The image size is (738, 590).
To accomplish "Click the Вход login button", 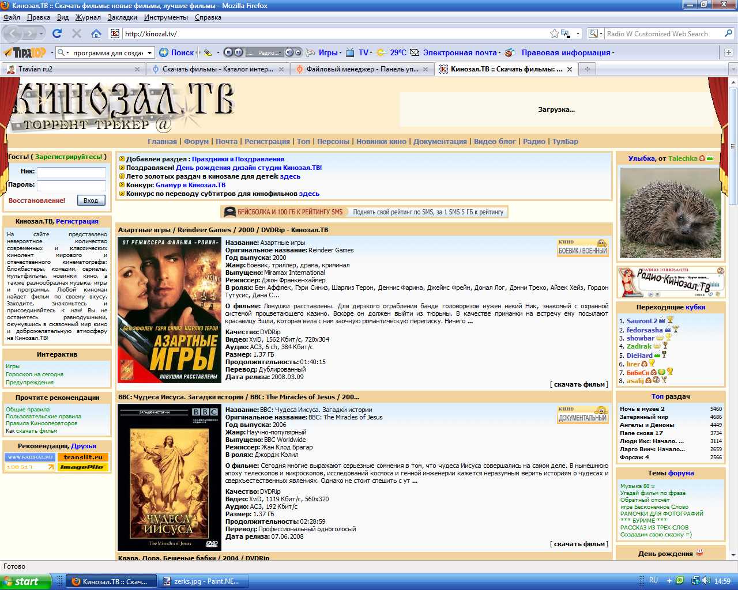I will tap(91, 201).
